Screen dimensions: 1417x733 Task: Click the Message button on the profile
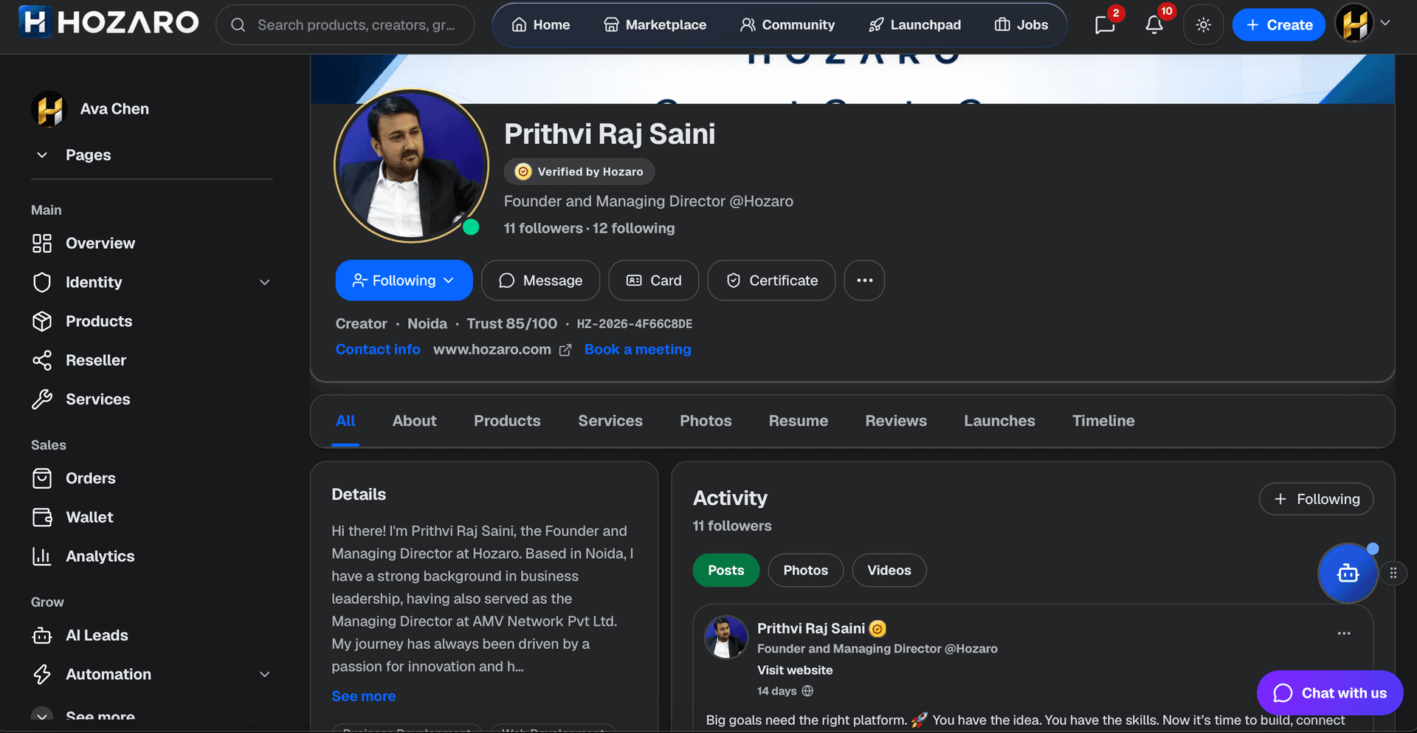click(x=540, y=281)
